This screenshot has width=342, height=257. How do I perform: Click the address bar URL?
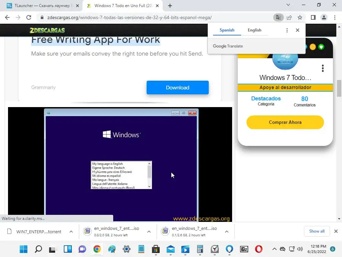pyautogui.click(x=130, y=17)
